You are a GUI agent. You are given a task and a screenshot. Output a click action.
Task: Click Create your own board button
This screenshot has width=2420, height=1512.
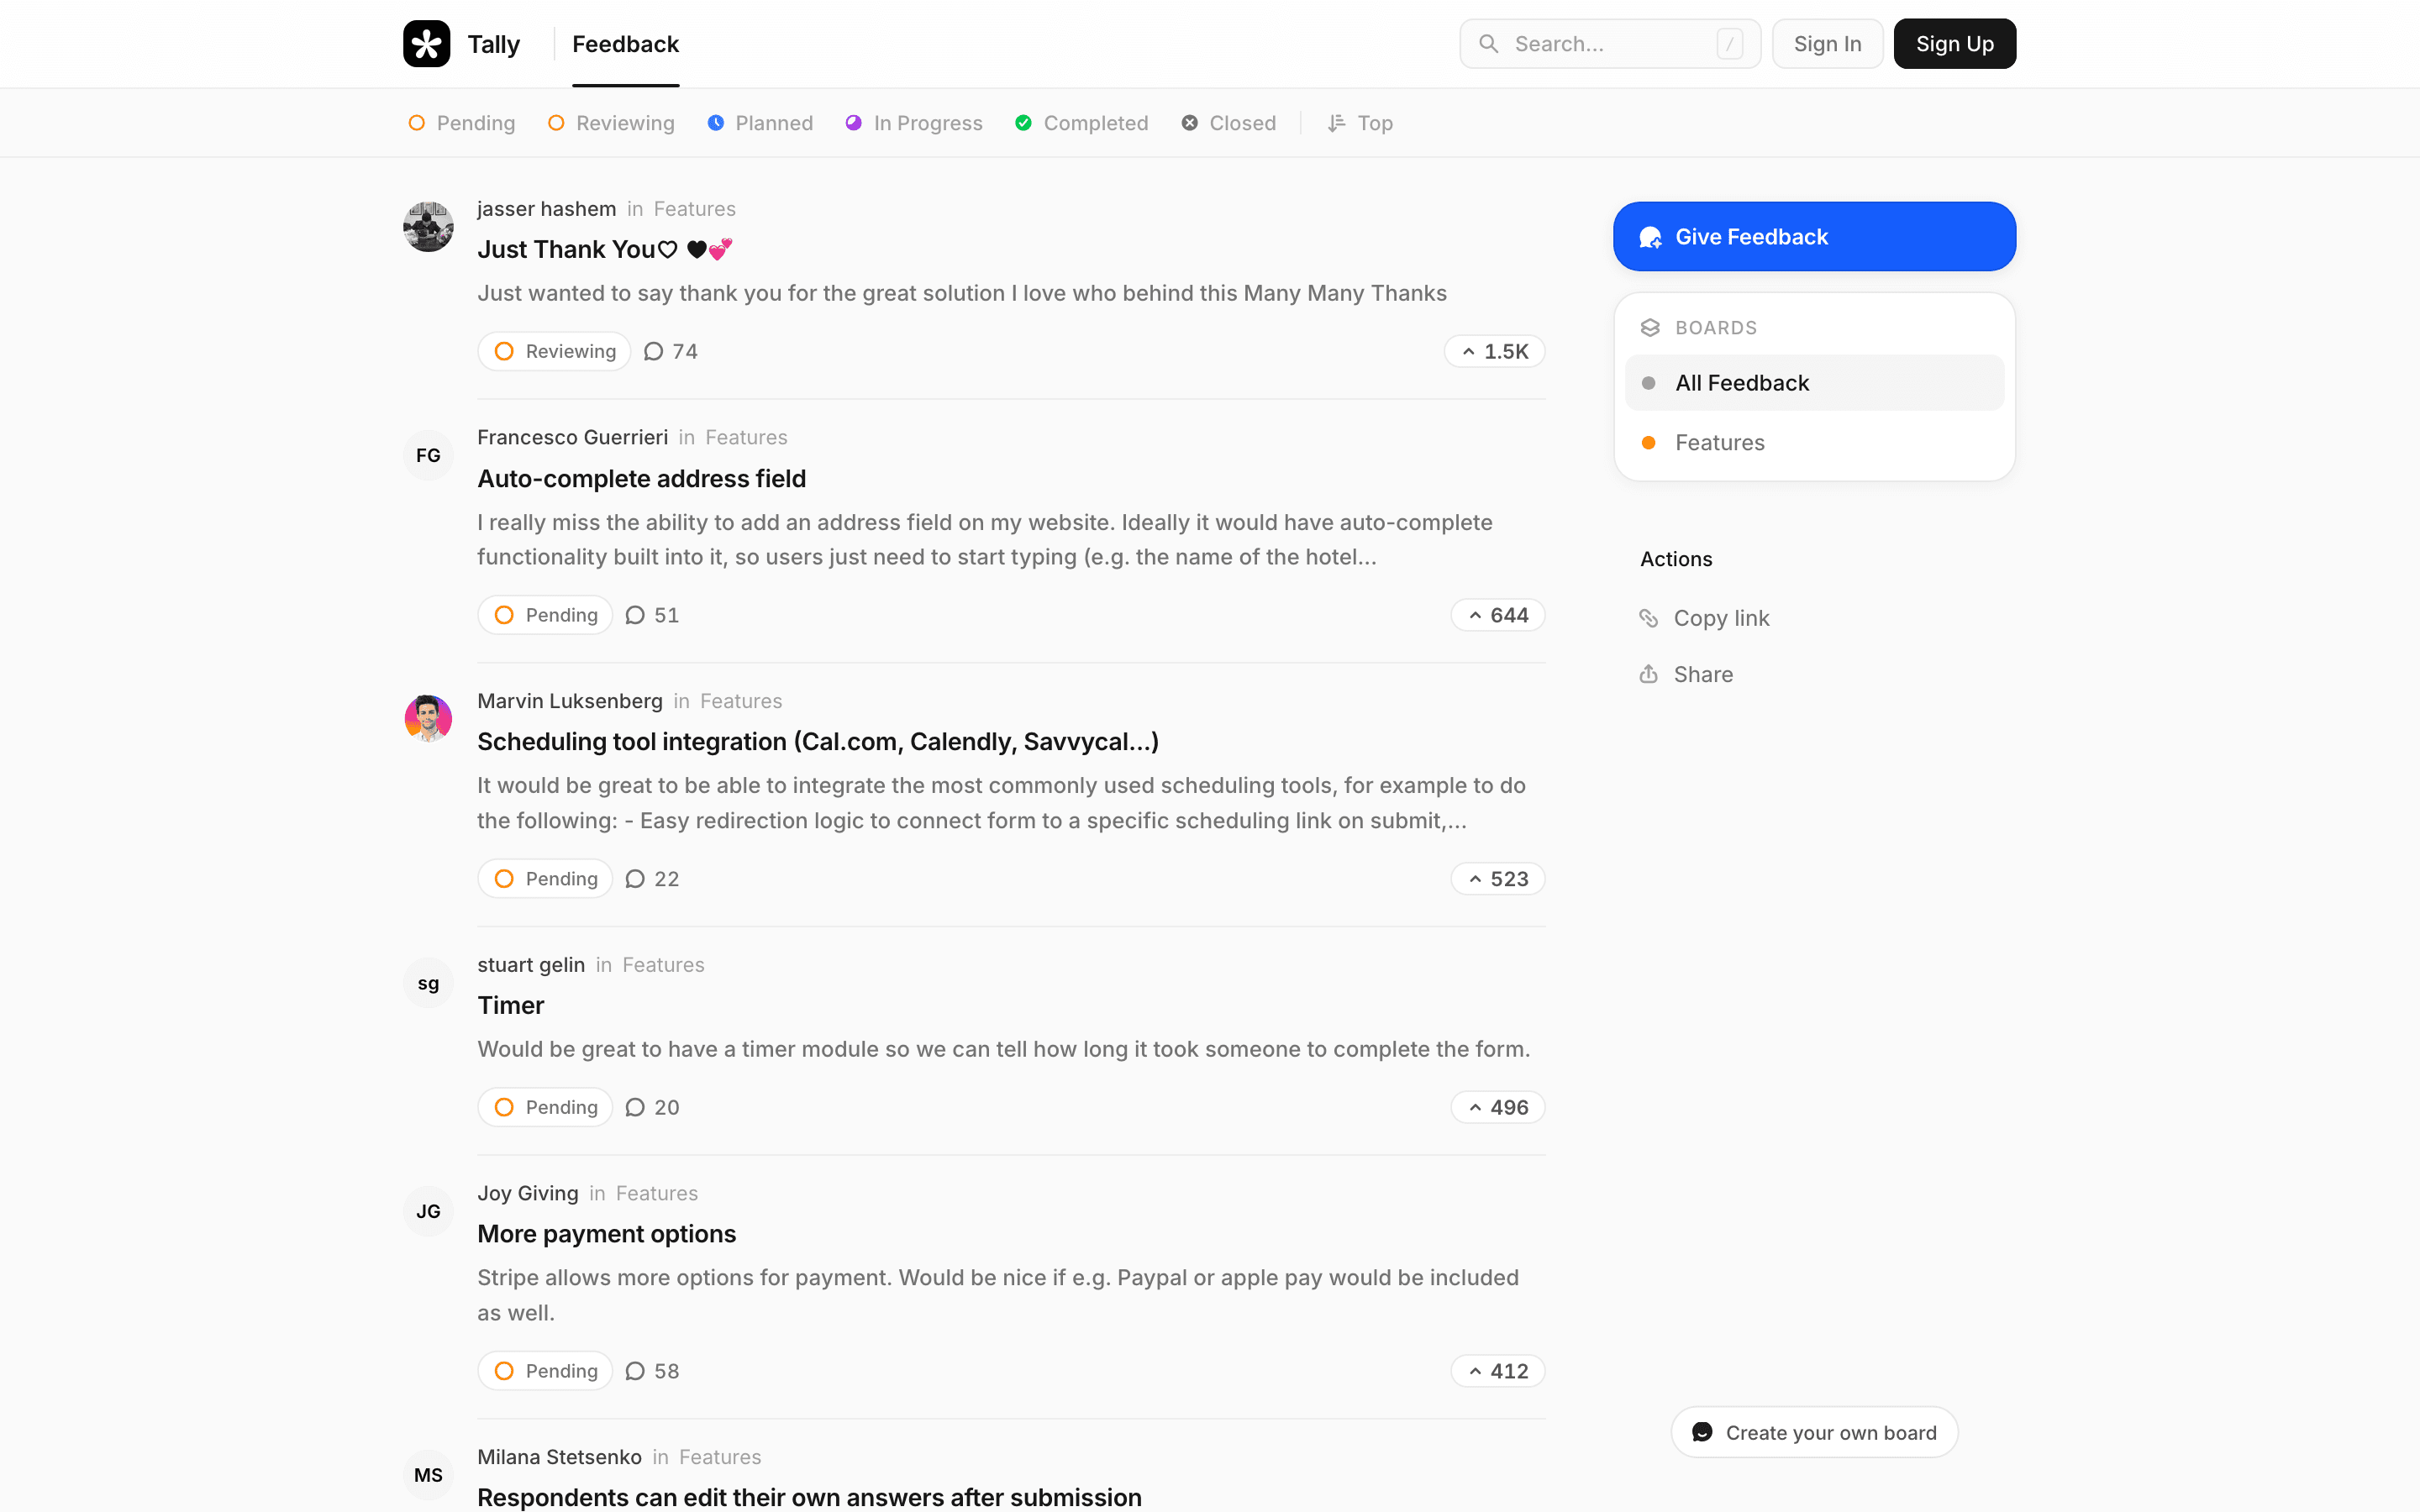click(1814, 1433)
